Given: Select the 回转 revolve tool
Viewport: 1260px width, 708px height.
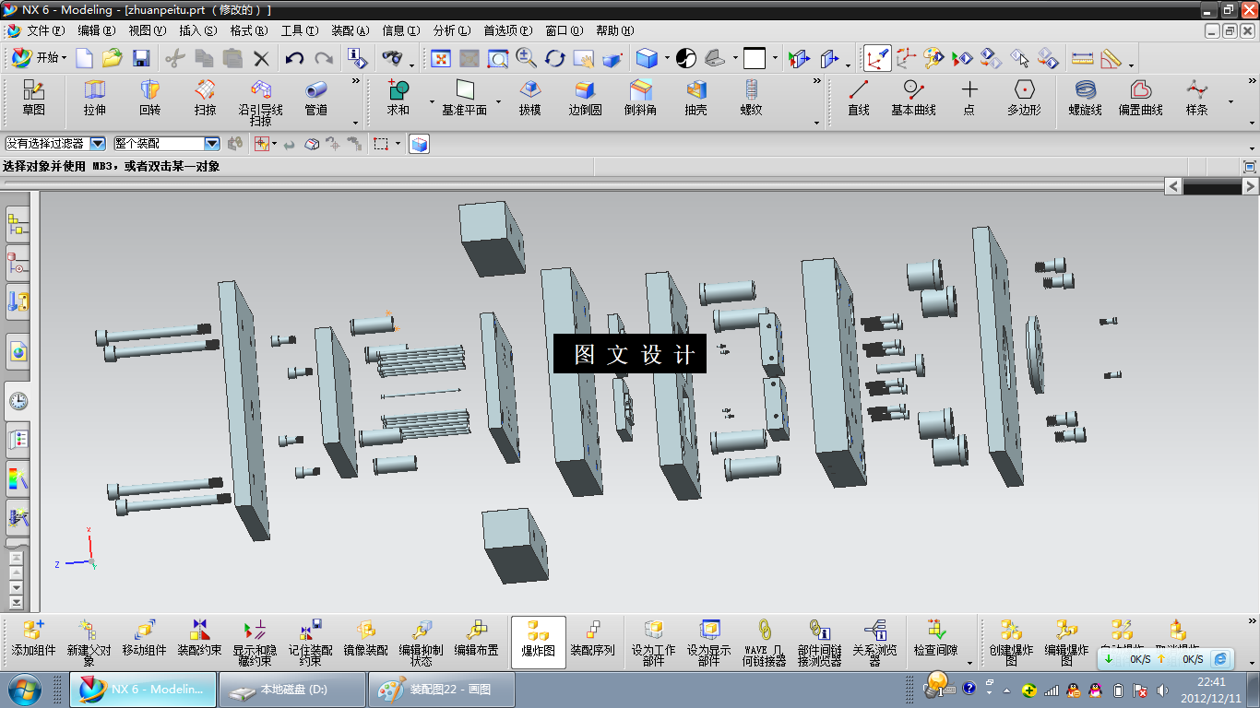Looking at the screenshot, I should [x=149, y=98].
